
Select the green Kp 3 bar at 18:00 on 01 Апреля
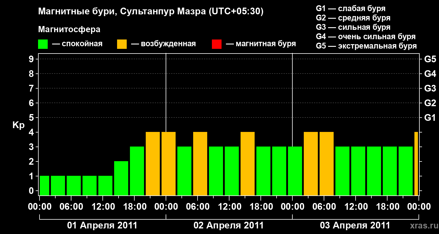click(137, 171)
